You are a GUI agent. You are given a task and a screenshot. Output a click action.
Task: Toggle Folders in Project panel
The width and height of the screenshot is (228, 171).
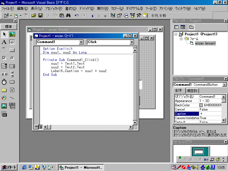pyautogui.click(x=191, y=27)
